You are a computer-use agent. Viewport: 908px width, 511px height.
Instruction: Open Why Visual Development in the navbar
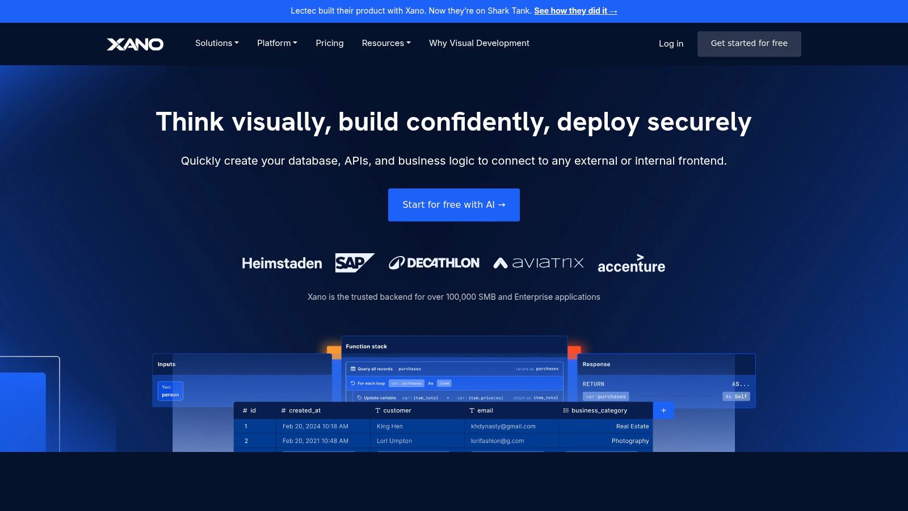(479, 43)
